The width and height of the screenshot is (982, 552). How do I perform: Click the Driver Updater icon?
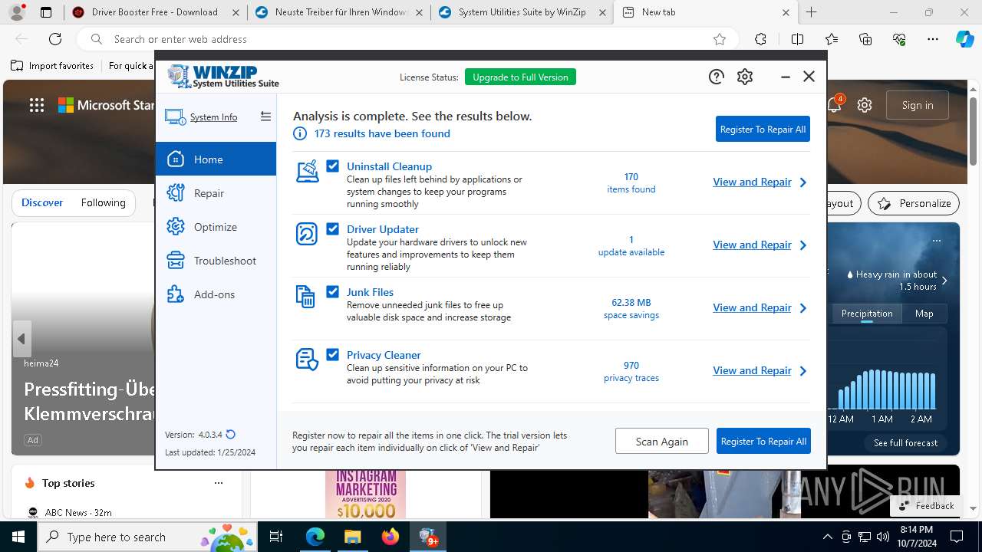pyautogui.click(x=307, y=234)
